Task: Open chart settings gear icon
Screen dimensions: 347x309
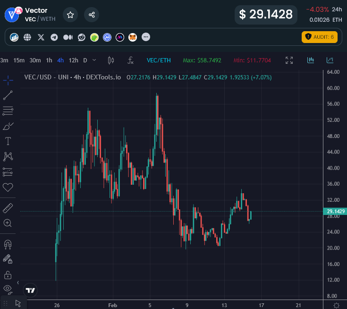Action: [x=336, y=305]
